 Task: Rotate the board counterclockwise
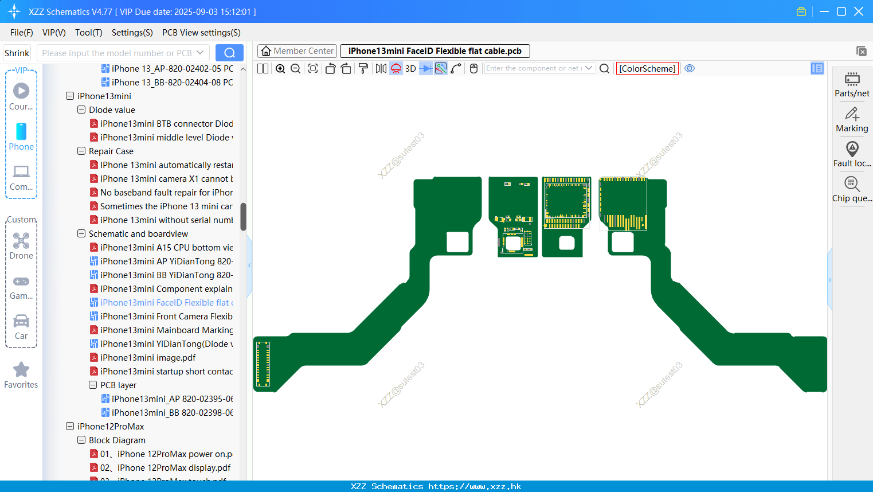[x=330, y=68]
